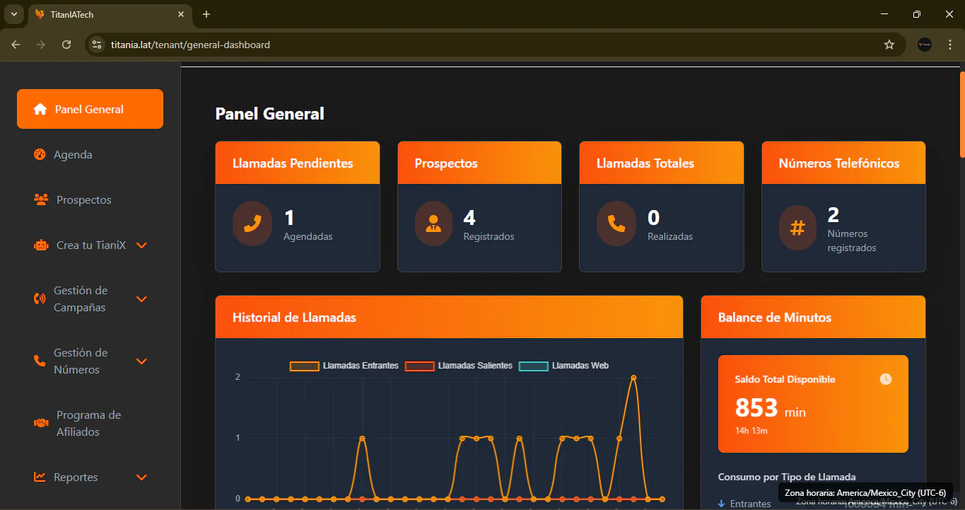
Task: Toggle the Llamadas Web legend series
Action: [564, 366]
